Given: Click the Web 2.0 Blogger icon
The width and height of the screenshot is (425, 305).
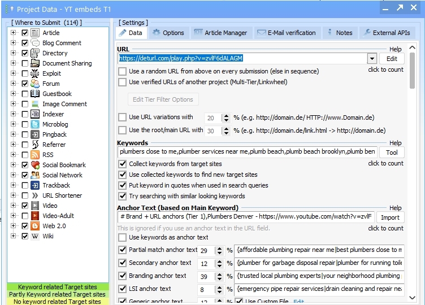Looking at the screenshot, I should 35,226.
